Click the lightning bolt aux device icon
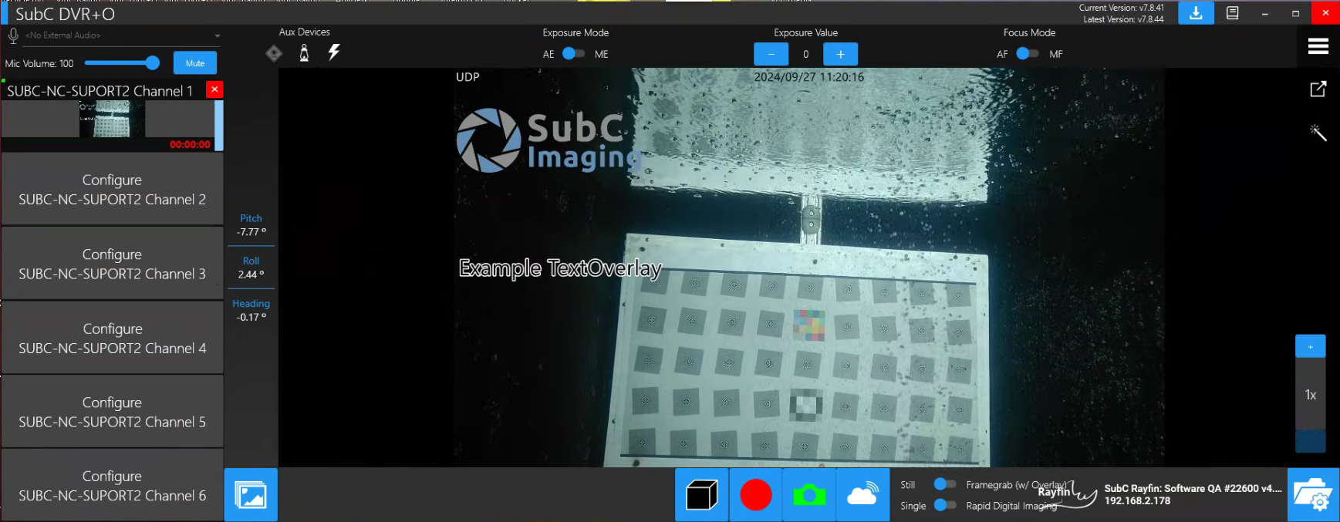This screenshot has height=522, width=1340. click(x=334, y=52)
